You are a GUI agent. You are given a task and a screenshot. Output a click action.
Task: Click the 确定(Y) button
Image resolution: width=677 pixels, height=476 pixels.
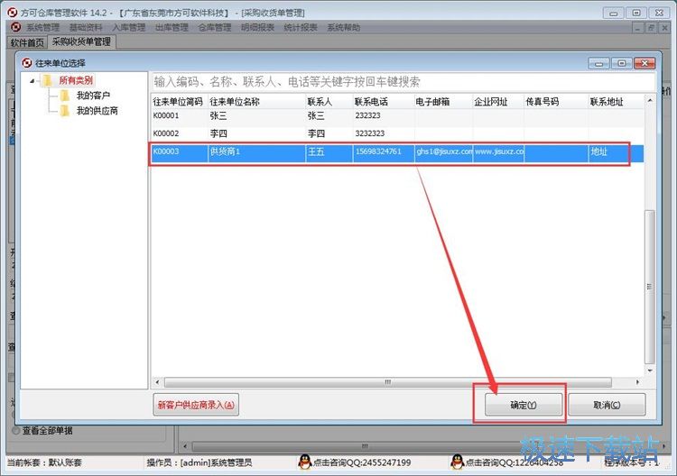pos(524,405)
